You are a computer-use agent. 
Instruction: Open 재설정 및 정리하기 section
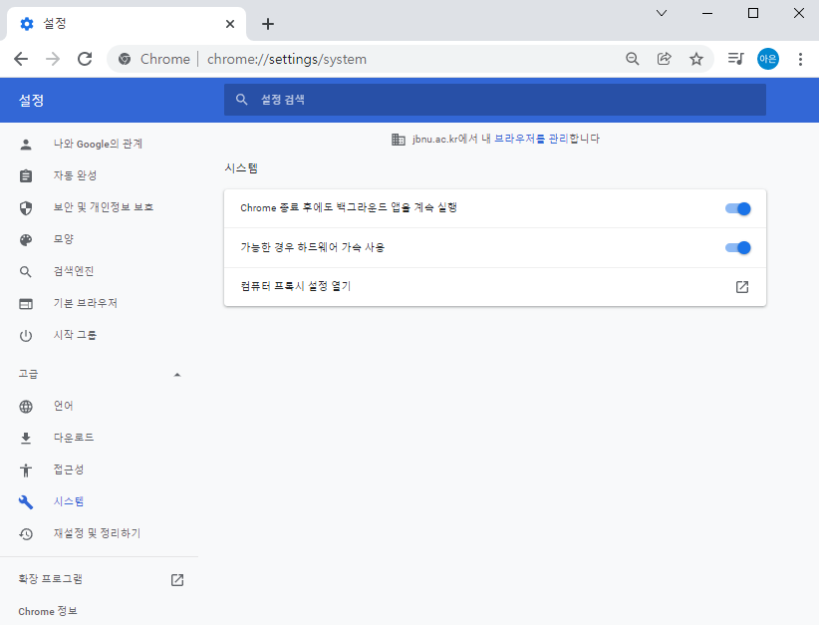click(x=100, y=533)
